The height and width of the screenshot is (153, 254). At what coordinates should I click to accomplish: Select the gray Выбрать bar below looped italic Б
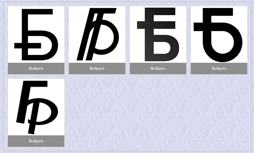[97, 68]
